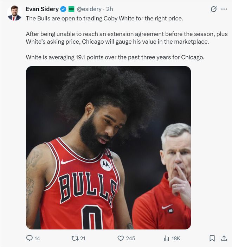The width and height of the screenshot is (232, 247).
Task: Click the 2h timestamp link
Action: coord(110,9)
